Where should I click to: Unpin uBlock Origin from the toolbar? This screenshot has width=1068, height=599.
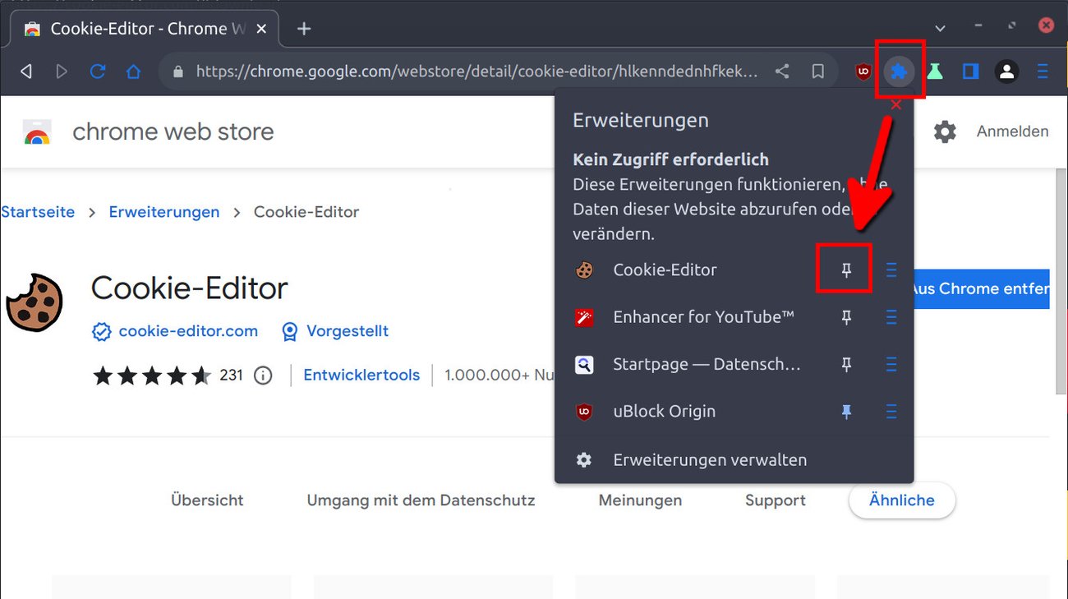coord(845,411)
